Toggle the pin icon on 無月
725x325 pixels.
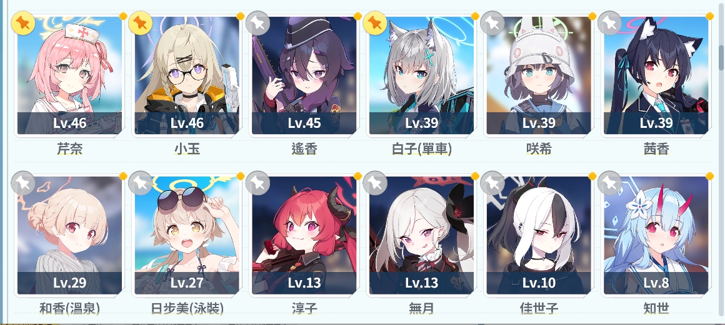[376, 183]
